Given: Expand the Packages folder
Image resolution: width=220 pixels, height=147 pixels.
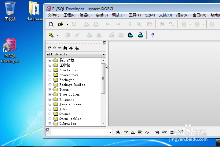Looking at the screenshot, I should [50, 80].
